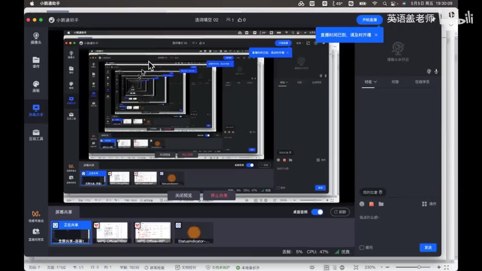Click the Wi-Fi icon in macOS menu bar

point(375,3)
